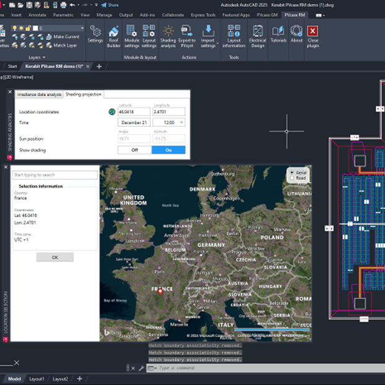Viewport: 385px width, 385px height.
Task: Turn shading Off
Action: click(x=134, y=150)
